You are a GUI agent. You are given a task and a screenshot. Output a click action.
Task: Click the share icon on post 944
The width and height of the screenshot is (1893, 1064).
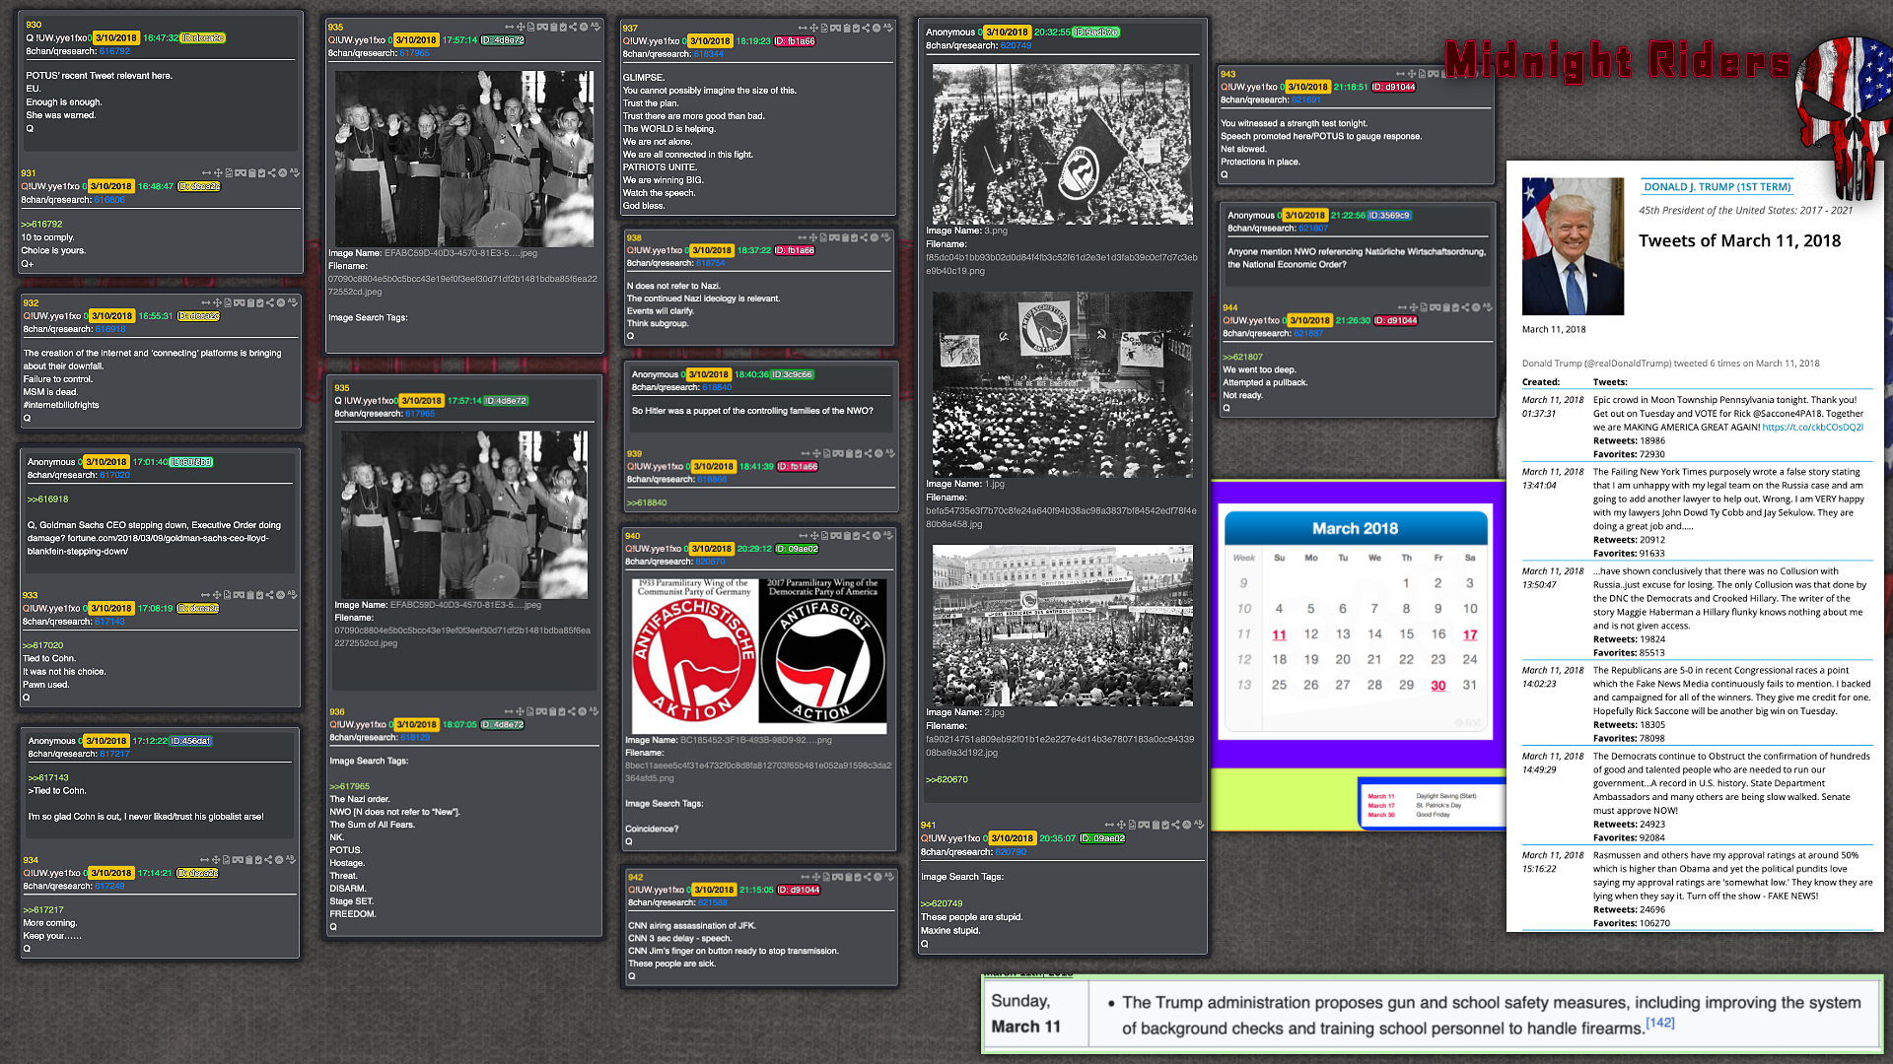(1466, 307)
